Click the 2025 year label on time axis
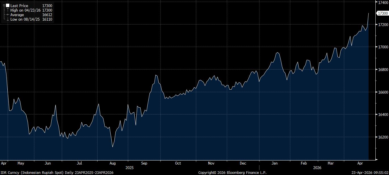389x175 pixels. (x=129, y=168)
